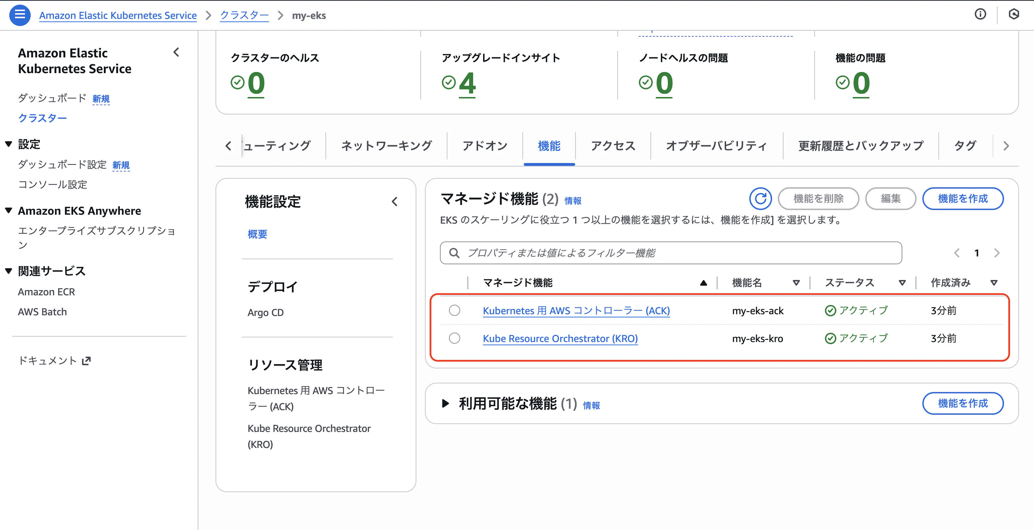Open the Kube Resource Orchestrator (KRO) link
The image size is (1034, 530).
560,338
